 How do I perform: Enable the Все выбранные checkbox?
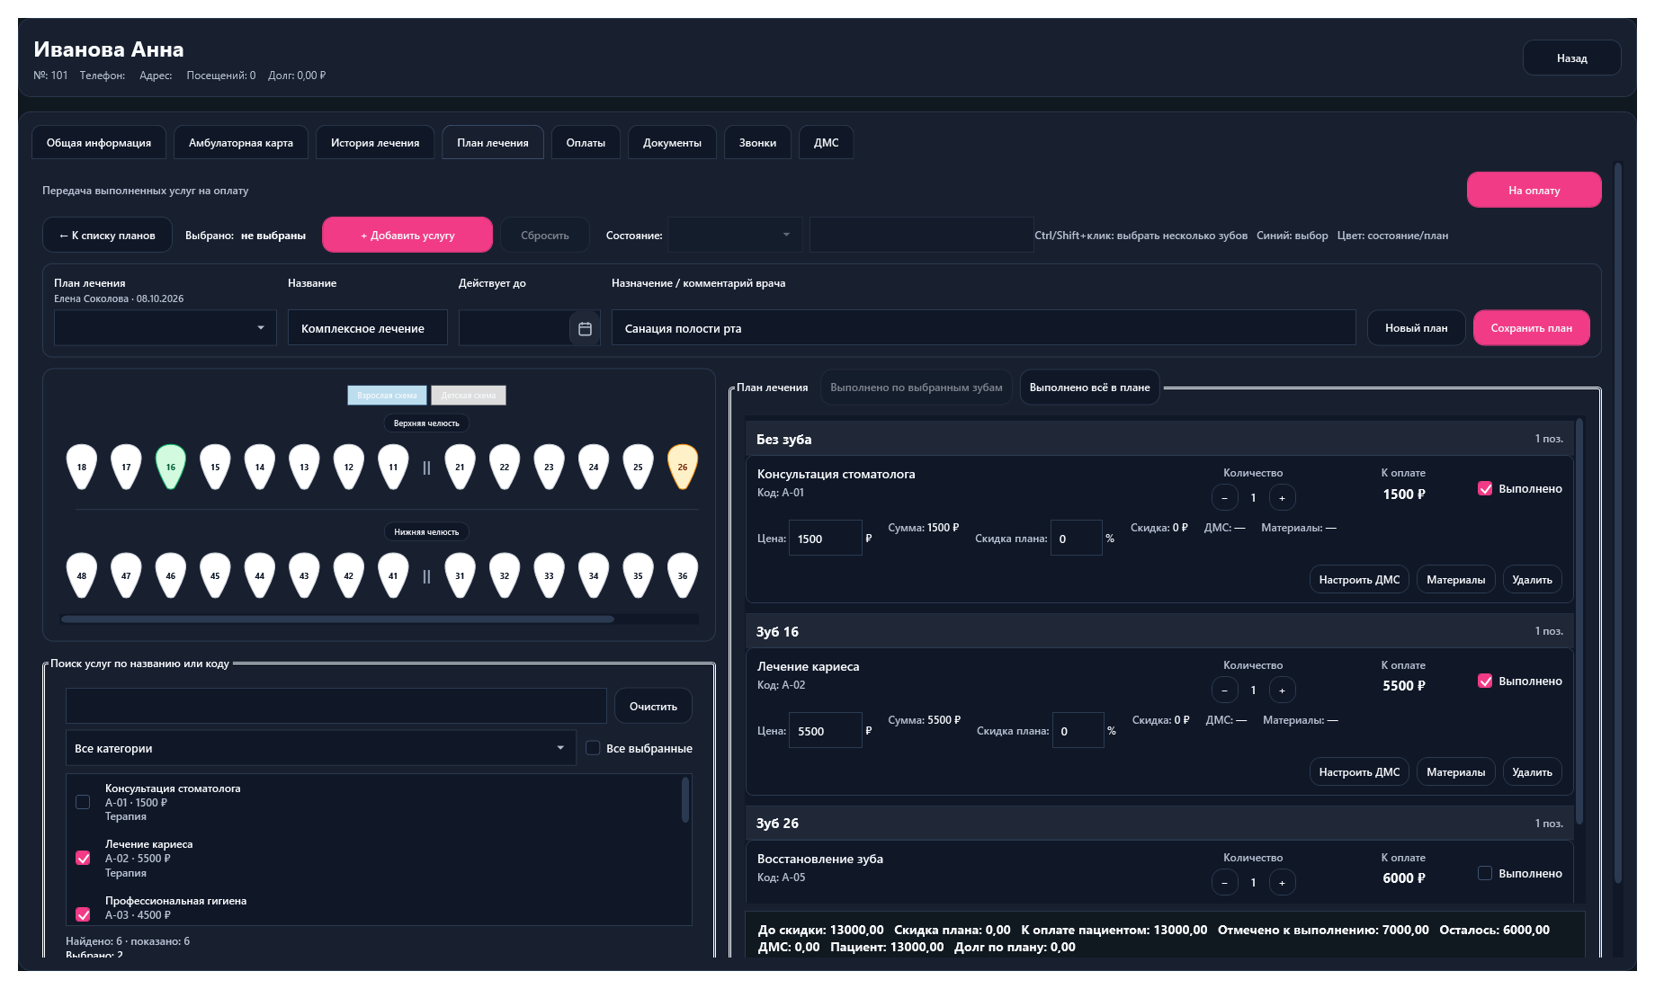(593, 748)
